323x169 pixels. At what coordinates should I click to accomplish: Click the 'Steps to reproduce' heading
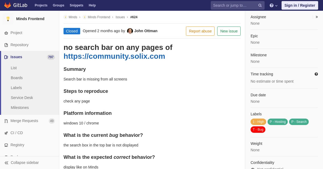(x=86, y=91)
